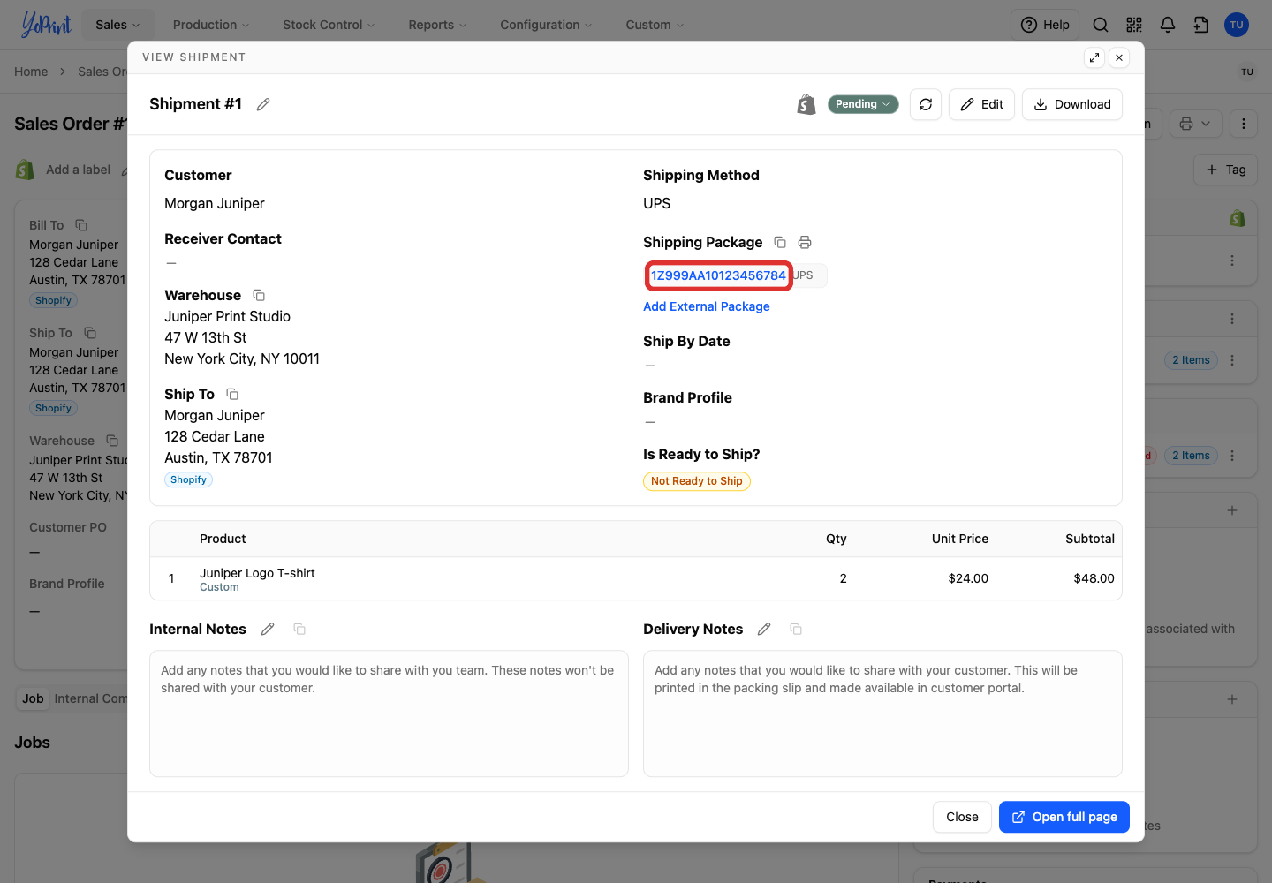Open the Production menu
Screen dimensions: 1272x883
click(x=211, y=25)
